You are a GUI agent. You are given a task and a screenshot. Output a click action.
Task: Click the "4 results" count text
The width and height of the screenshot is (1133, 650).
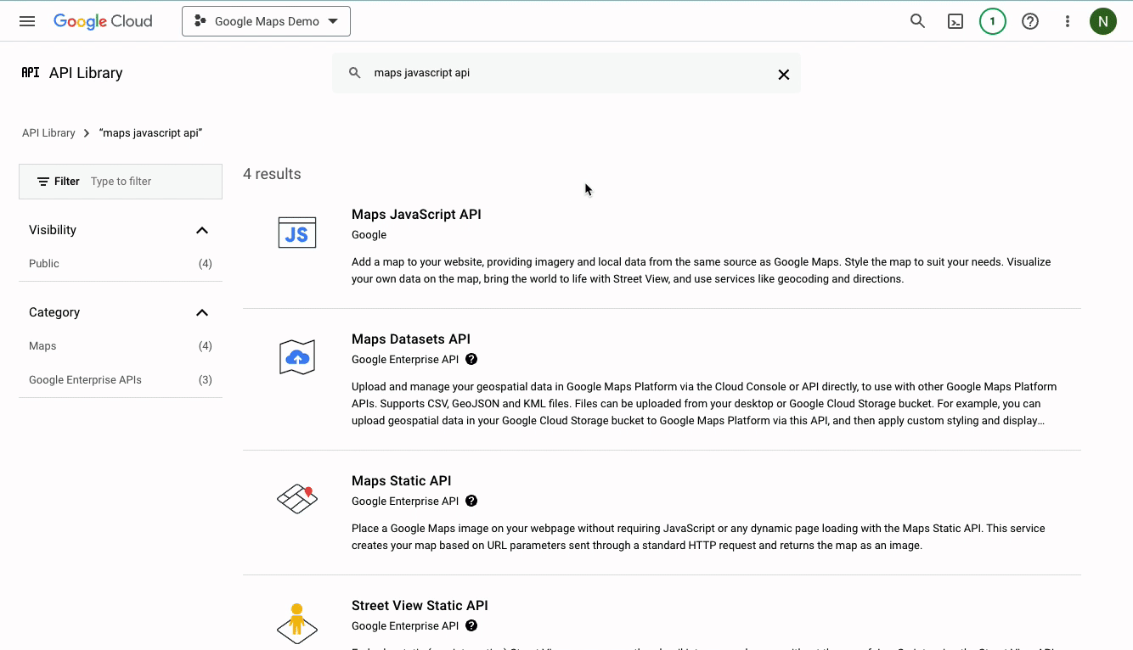click(x=272, y=174)
